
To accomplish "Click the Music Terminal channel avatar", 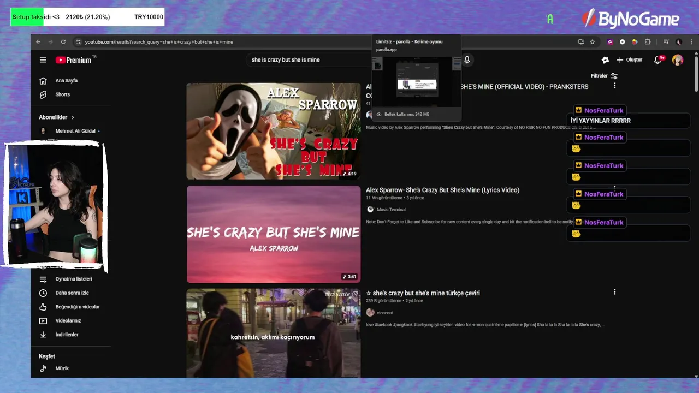I will pos(370,209).
